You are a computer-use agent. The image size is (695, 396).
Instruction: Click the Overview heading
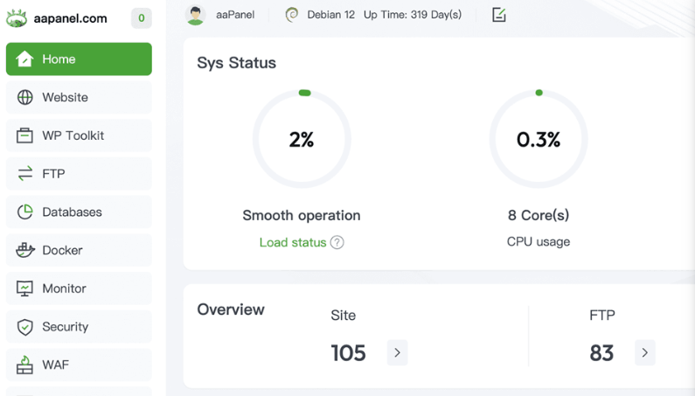[x=231, y=309]
